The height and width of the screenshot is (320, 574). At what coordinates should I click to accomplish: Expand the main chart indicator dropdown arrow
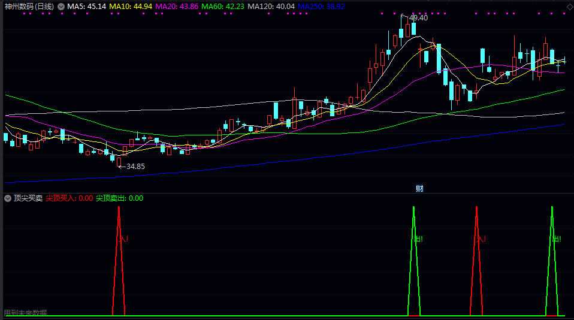[x=61, y=7]
